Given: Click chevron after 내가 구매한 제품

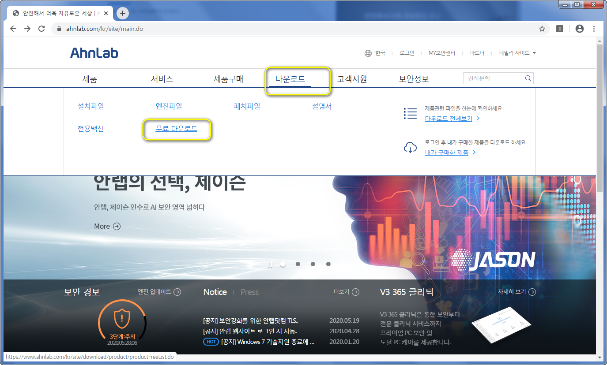Looking at the screenshot, I should pyautogui.click(x=474, y=153).
